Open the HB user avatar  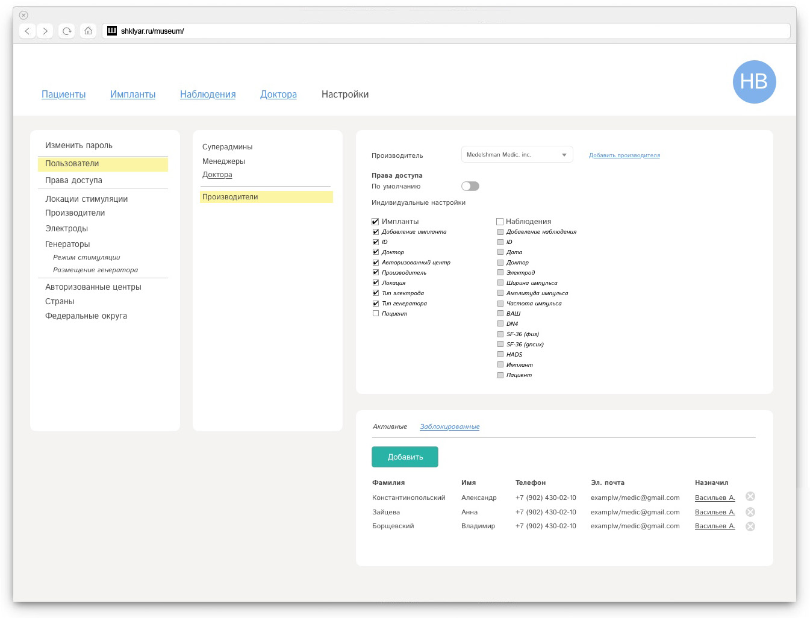coord(754,82)
